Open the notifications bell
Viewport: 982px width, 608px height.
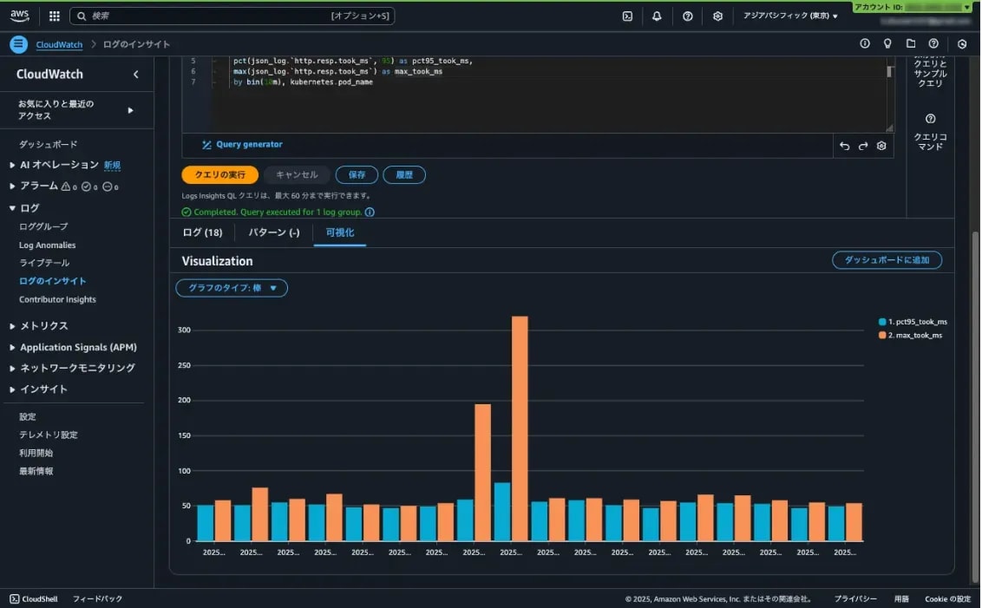coord(657,16)
